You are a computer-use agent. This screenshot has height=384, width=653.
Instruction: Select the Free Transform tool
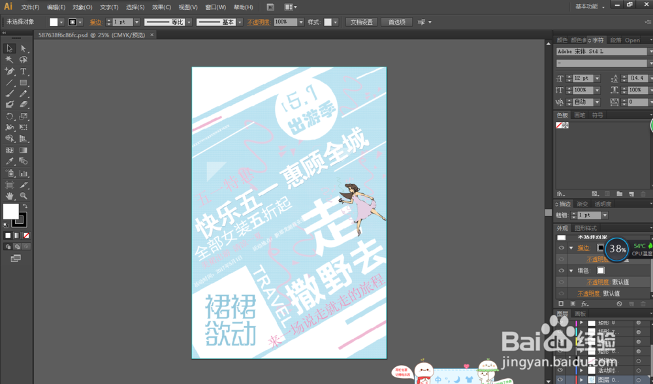pyautogui.click(x=24, y=127)
